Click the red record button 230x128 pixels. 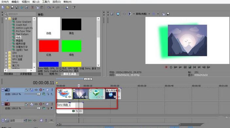(x=166, y=67)
